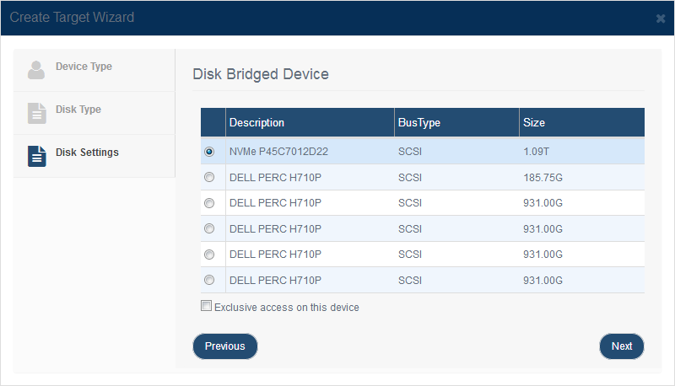
Task: Select the last DELL PERC H710P radio button
Action: [209, 281]
